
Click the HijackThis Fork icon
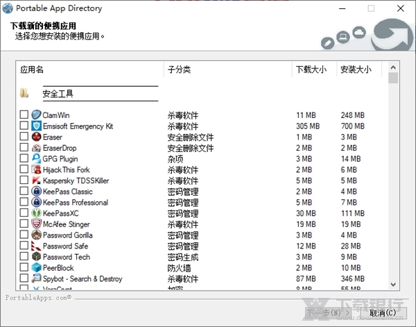click(x=36, y=169)
